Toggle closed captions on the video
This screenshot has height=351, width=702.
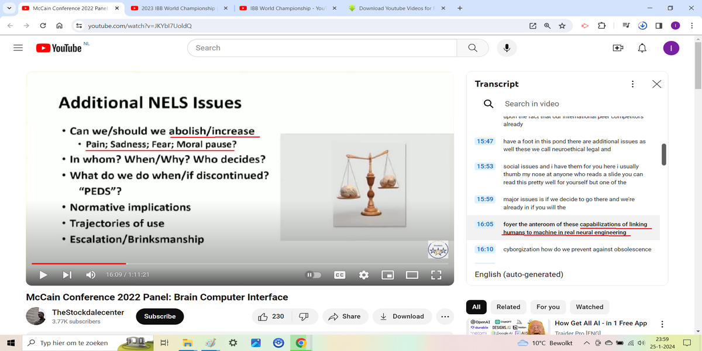coord(339,275)
